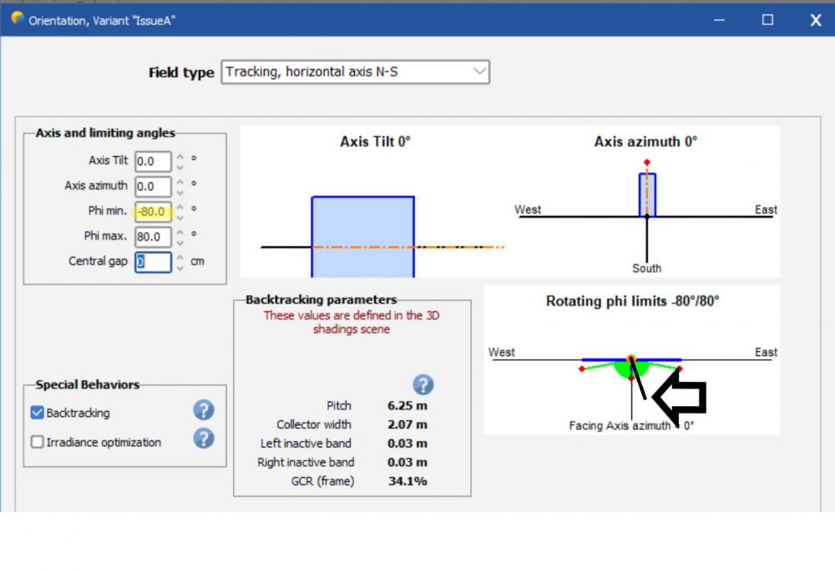Open the Field type dropdown
The image size is (835, 572).
(x=355, y=72)
